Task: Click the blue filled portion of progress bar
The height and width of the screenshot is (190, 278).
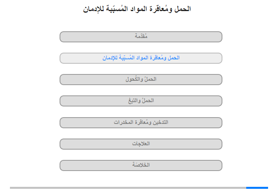Action: click(257, 188)
